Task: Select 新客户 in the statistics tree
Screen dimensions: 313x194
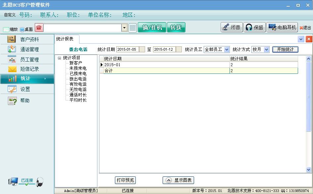Action: click(x=76, y=63)
